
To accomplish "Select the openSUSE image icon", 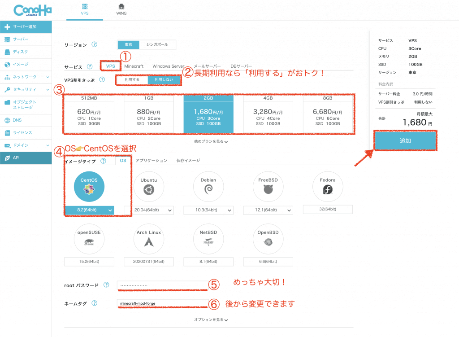I will click(89, 239).
